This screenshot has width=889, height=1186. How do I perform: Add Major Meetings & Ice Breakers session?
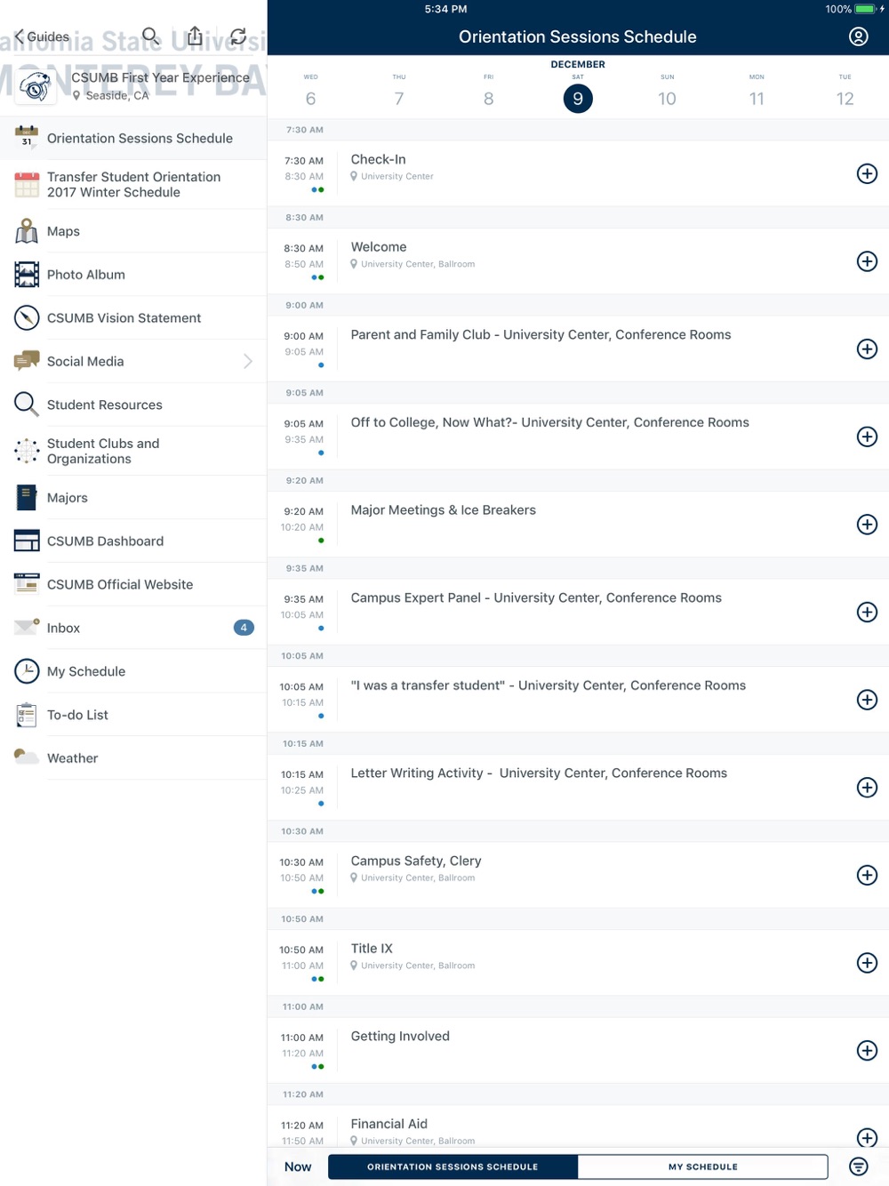click(x=867, y=525)
